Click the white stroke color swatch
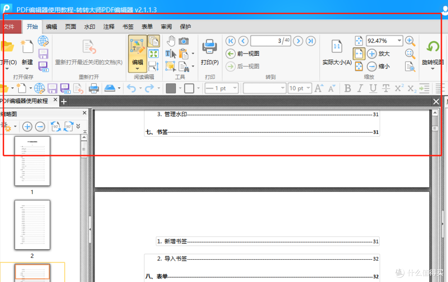The height and width of the screenshot is (282, 448). point(189,88)
